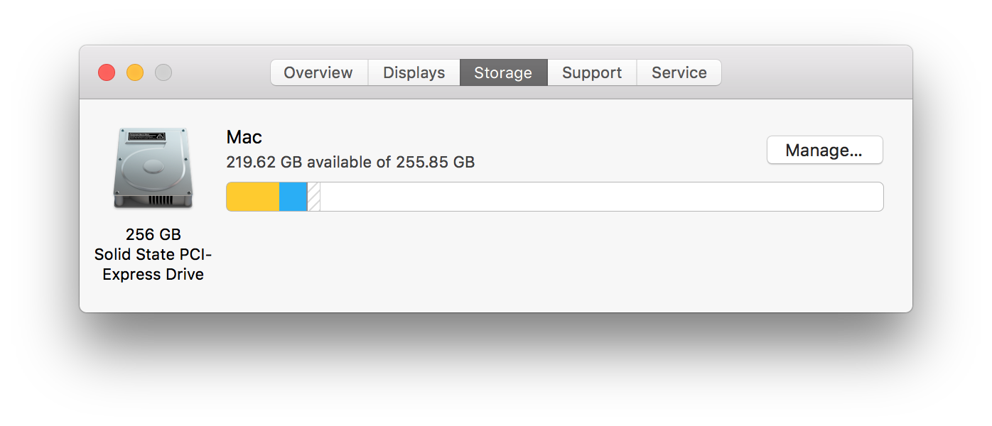992x426 pixels.
Task: Select the Storage tab
Action: click(x=503, y=72)
